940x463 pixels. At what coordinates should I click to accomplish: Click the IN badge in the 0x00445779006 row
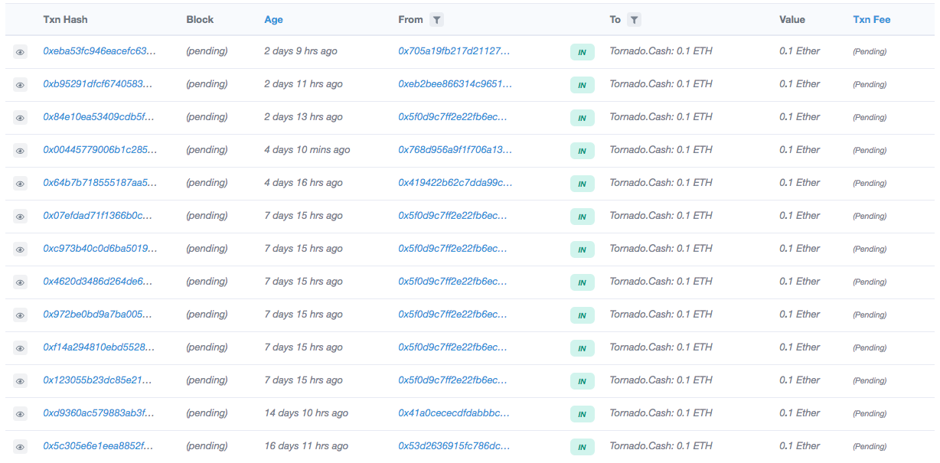pos(583,151)
